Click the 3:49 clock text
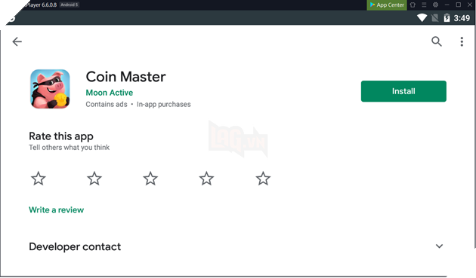 tap(462, 18)
